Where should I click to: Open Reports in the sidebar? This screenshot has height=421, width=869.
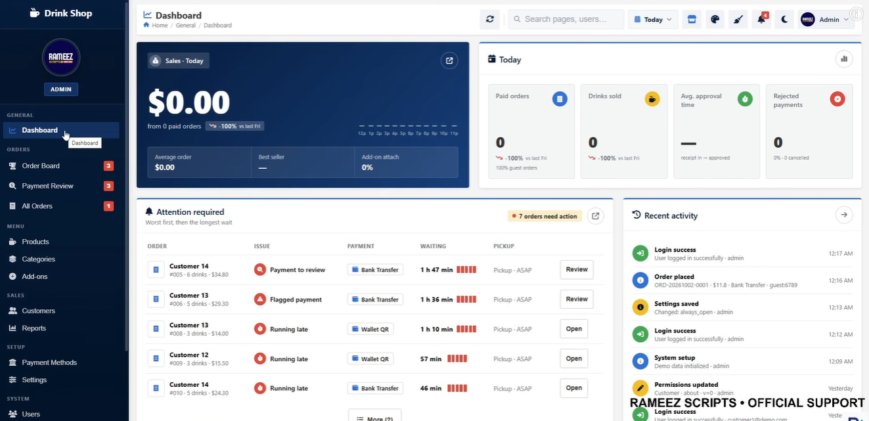coord(61,328)
